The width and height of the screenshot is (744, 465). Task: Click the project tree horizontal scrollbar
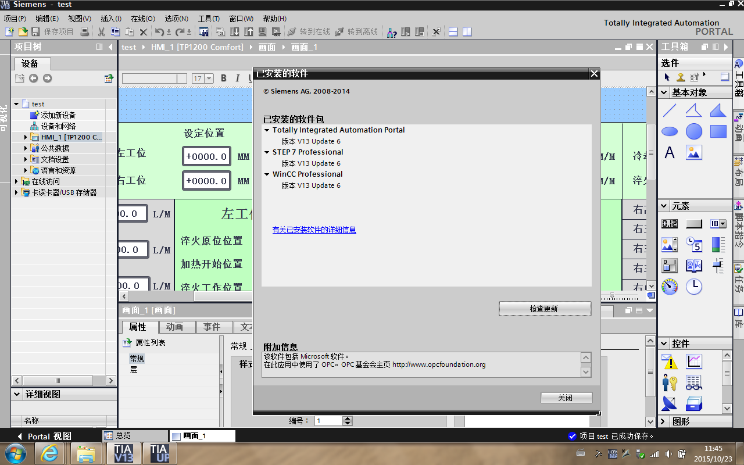[58, 381]
